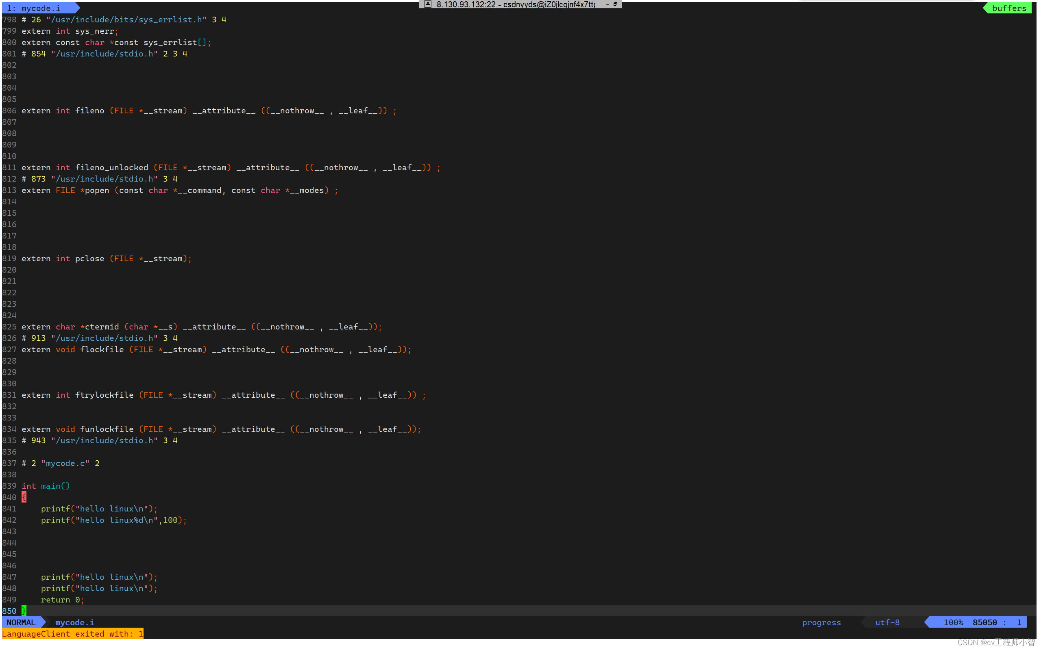This screenshot has height=650, width=1041.
Task: Click line number 850 in the gutter
Action: point(9,611)
